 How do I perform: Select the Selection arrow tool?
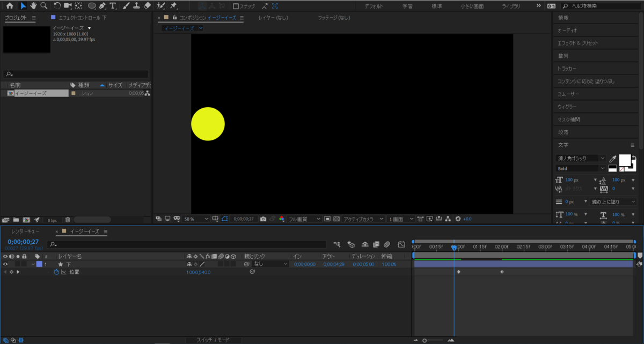[23, 6]
